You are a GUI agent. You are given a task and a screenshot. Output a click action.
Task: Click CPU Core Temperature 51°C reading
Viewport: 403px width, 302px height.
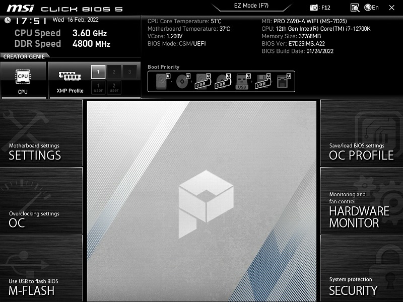pos(184,21)
